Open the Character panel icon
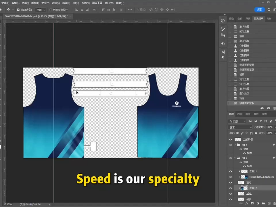The image size is (276, 207). click(223, 52)
